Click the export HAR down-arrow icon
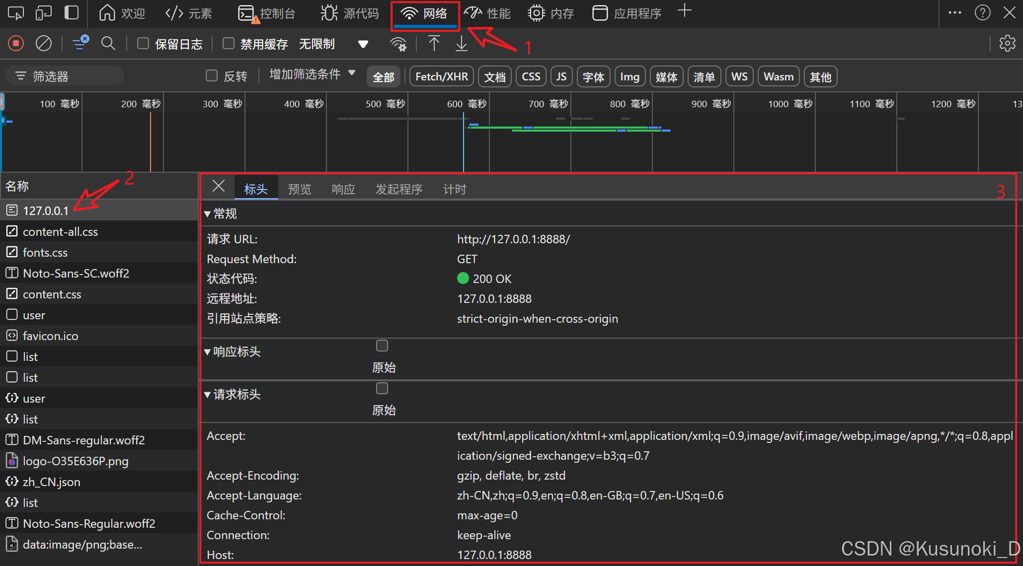The image size is (1023, 566). pos(461,44)
